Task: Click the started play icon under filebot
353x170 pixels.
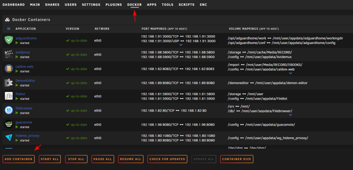Action: (x=17, y=99)
